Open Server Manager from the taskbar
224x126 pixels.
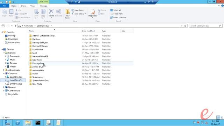point(7,123)
